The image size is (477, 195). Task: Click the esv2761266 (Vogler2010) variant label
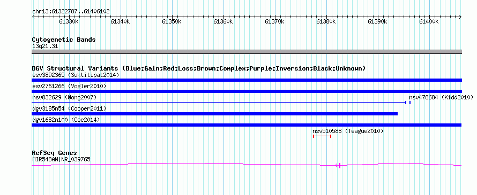tap(69, 86)
